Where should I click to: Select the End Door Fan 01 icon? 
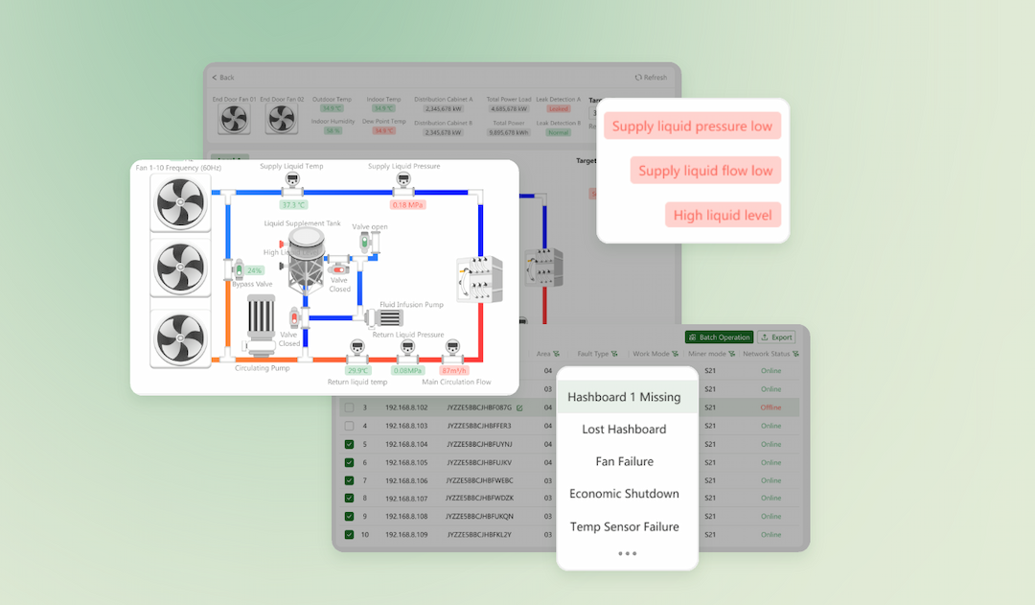[232, 117]
